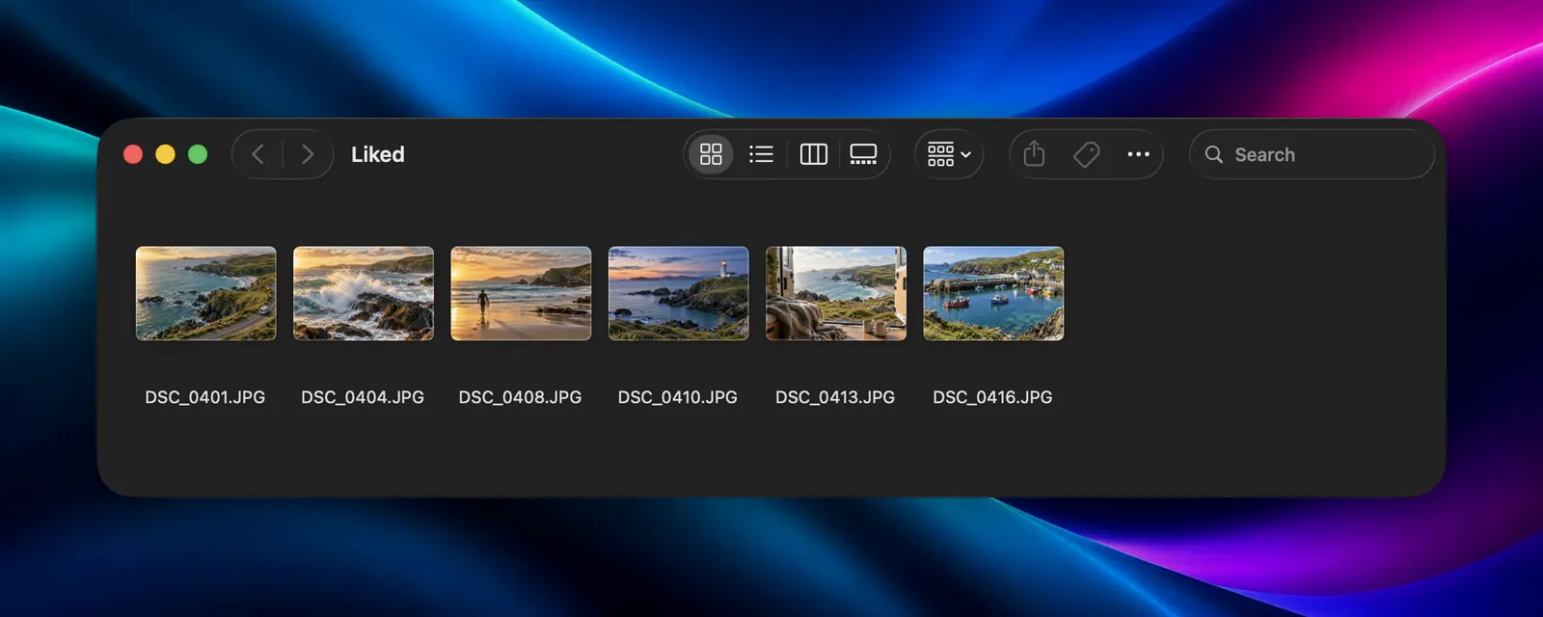Open the more actions ellipsis menu
1543x617 pixels.
1138,154
